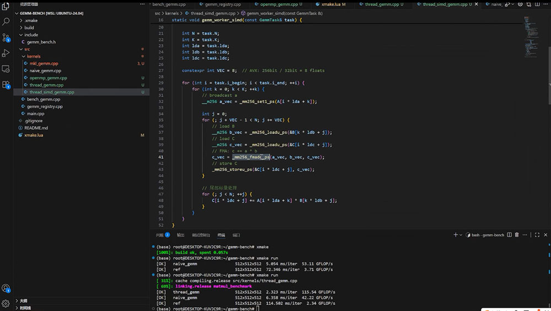Switch to the openmp_gemm.cpp editor tab

(278, 4)
